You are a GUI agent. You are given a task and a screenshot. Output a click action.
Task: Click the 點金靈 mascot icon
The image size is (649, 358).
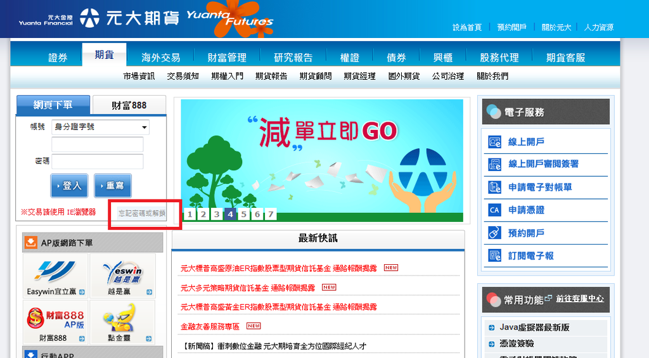[x=120, y=317]
